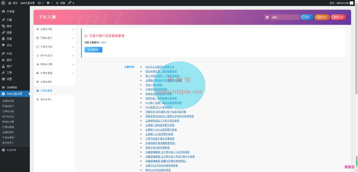The width and height of the screenshot is (358, 172).
Task: Click the orange 重置选区 button
Action: click(x=322, y=17)
